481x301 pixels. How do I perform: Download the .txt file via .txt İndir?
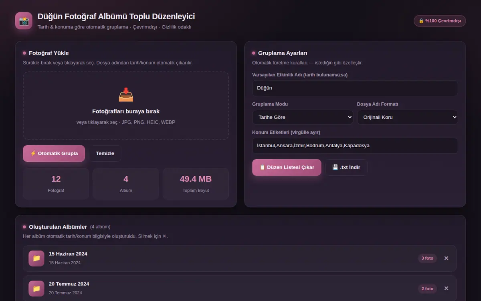point(346,167)
